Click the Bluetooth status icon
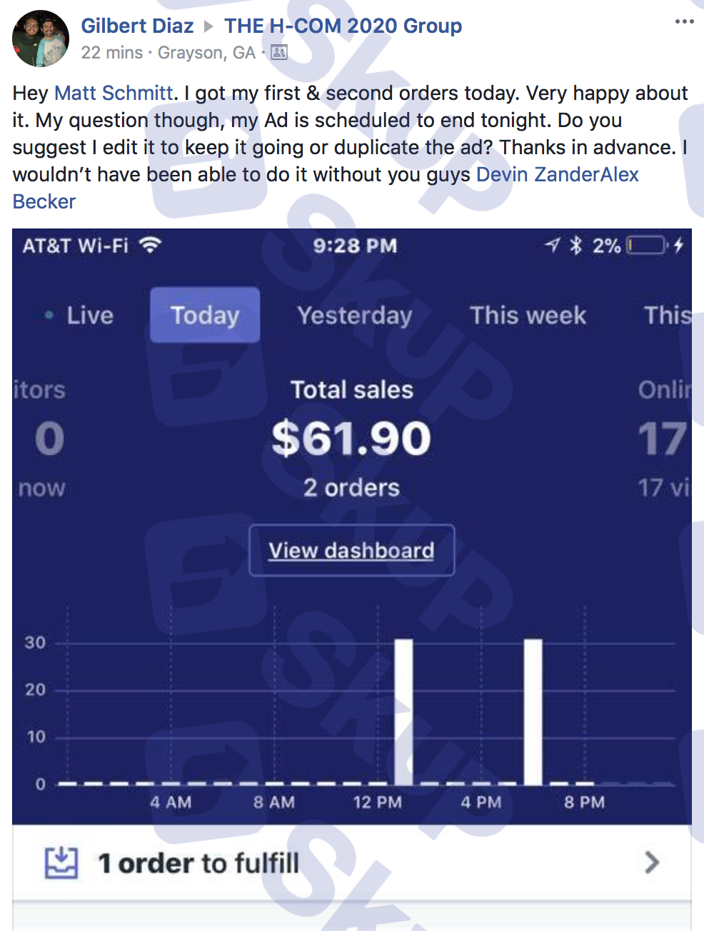Image resolution: width=704 pixels, height=931 pixels. point(575,246)
